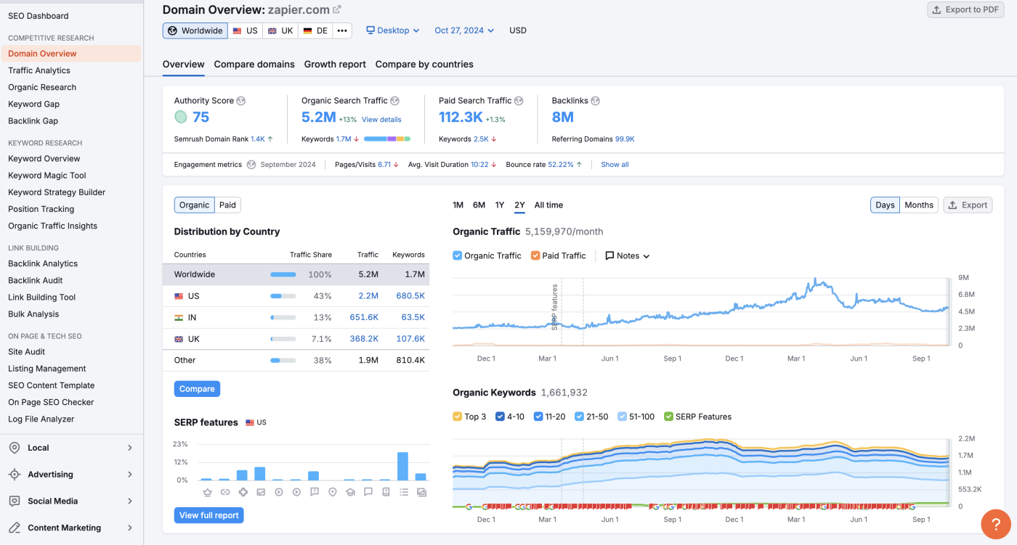Click the organic keywords distribution color bar
The width and height of the screenshot is (1017, 545).
pyautogui.click(x=387, y=139)
